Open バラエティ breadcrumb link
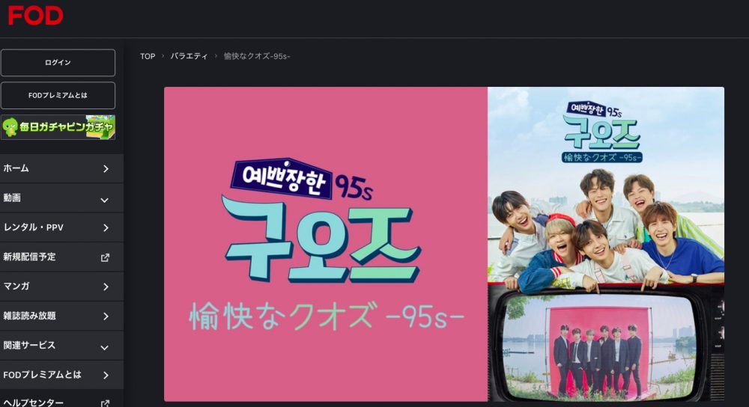749x407 pixels. pyautogui.click(x=189, y=56)
